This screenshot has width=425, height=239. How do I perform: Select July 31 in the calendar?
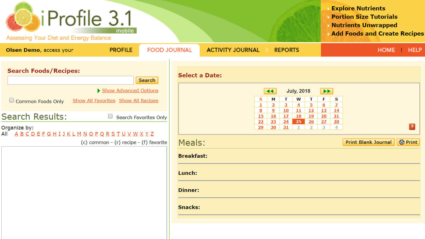[286, 127]
